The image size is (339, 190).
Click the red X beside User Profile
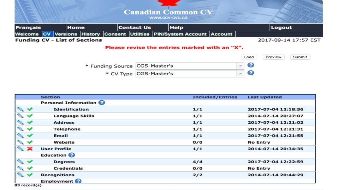tap(30, 148)
